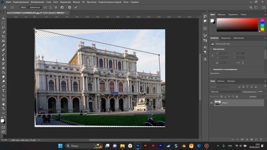Open the Изображение menu
This screenshot has width=267, height=150.
tap(37, 2)
